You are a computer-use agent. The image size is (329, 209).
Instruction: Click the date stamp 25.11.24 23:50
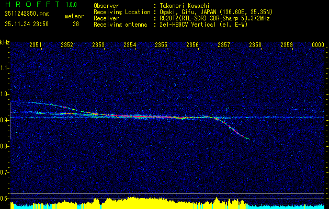(27, 24)
